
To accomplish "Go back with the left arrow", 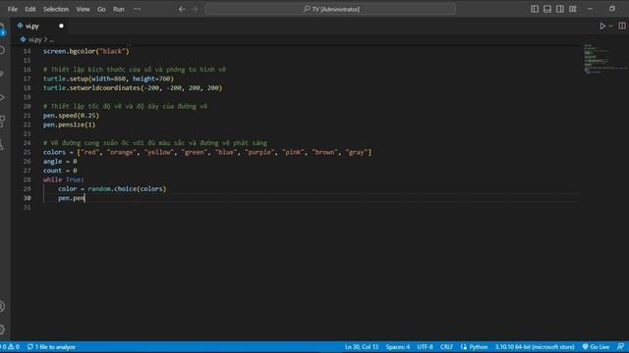I will pyautogui.click(x=182, y=9).
